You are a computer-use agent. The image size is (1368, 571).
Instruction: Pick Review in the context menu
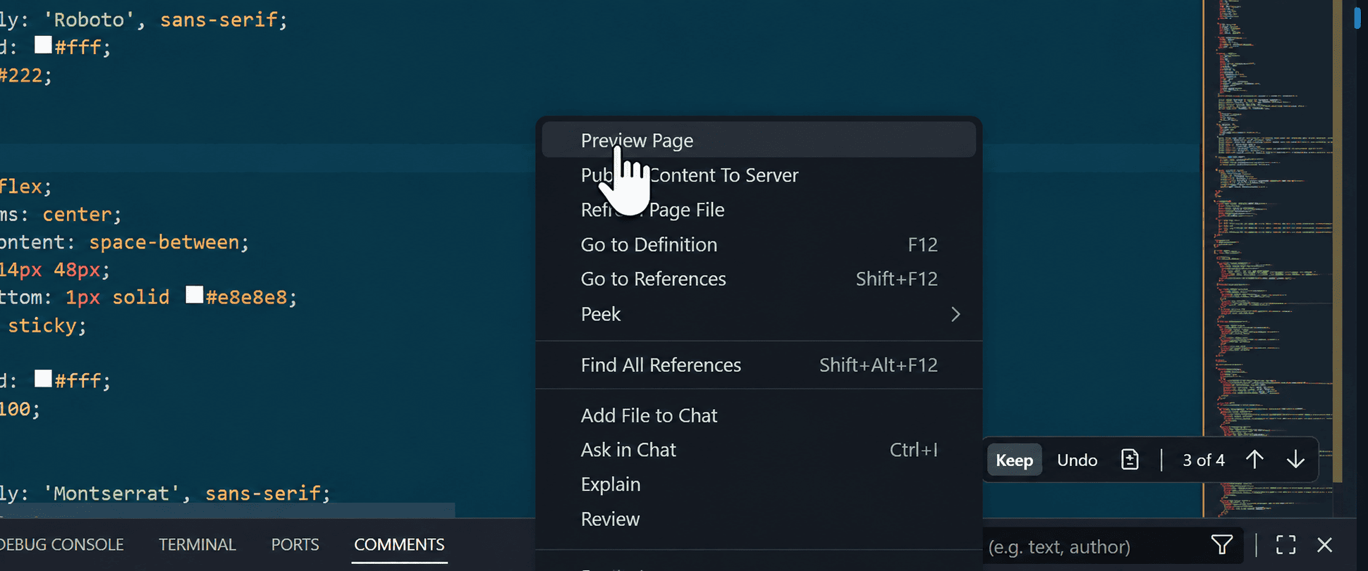pos(759,519)
